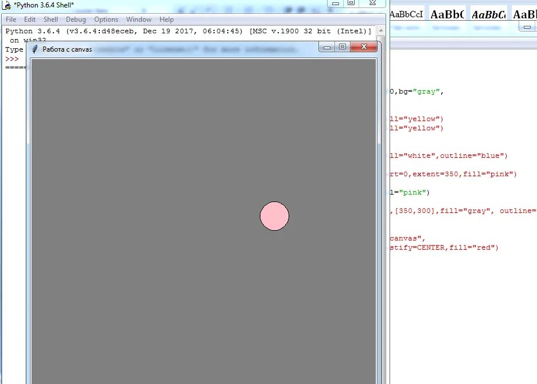Open the File menu in Python Shell
The width and height of the screenshot is (537, 384).
pos(11,20)
